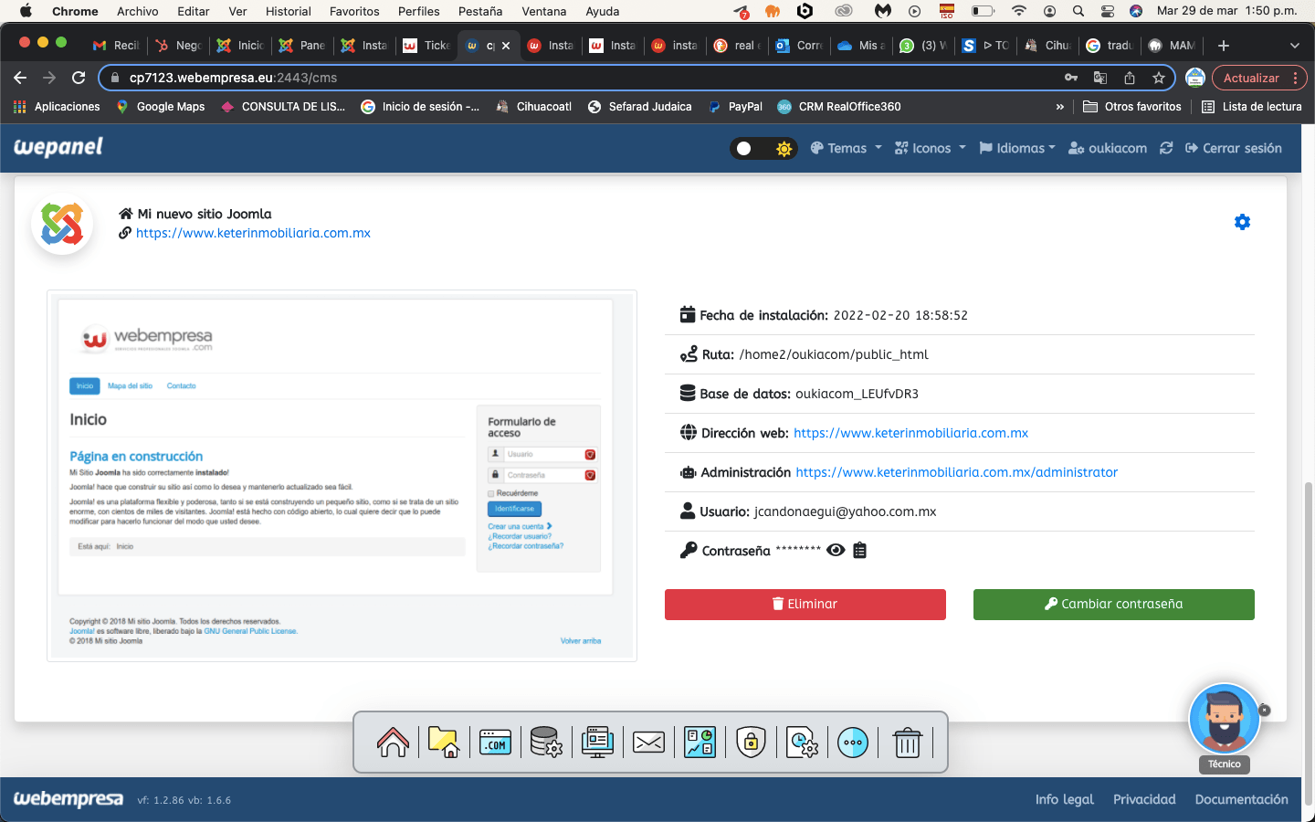Open the email envelope icon in dock
Screen dimensions: 1315x822
click(648, 743)
